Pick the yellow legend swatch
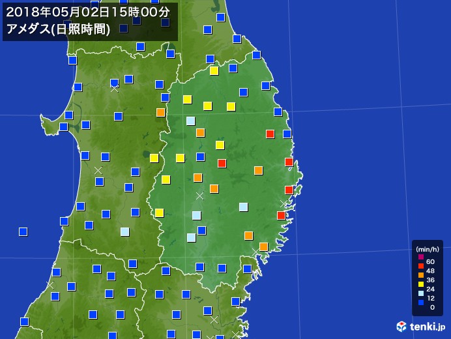451x339 pixels. click(421, 284)
